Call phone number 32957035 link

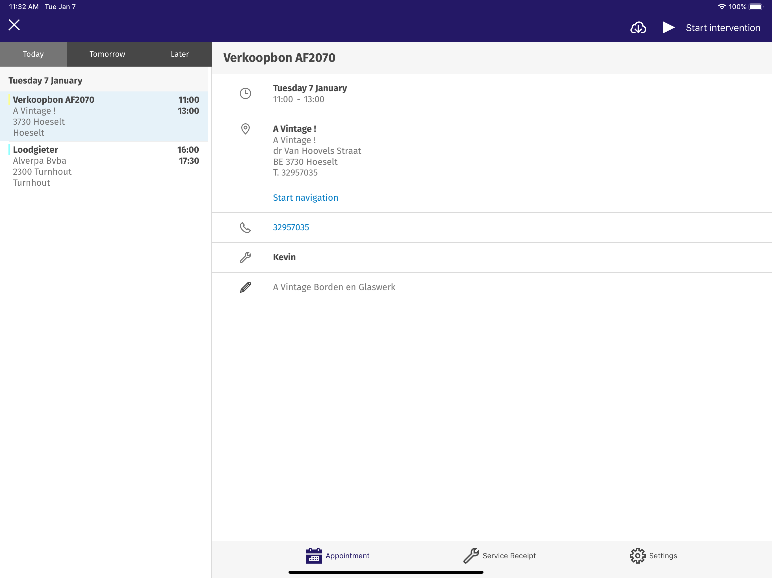pos(291,227)
